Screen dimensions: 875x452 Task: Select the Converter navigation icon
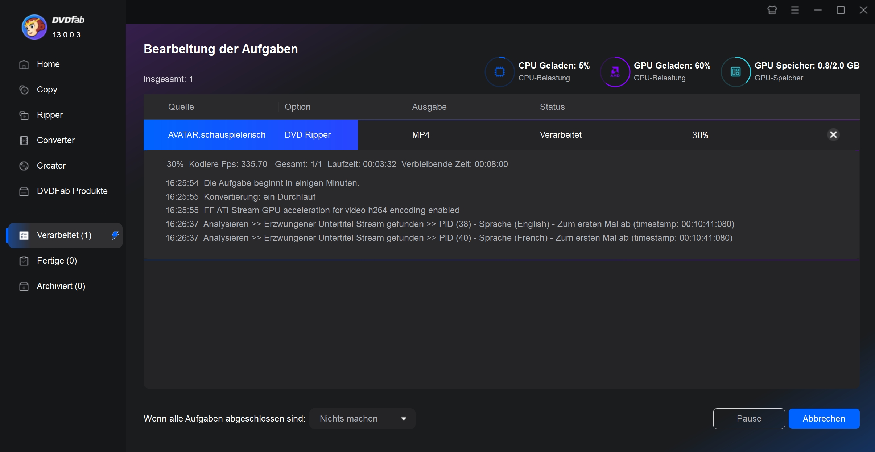pyautogui.click(x=24, y=140)
